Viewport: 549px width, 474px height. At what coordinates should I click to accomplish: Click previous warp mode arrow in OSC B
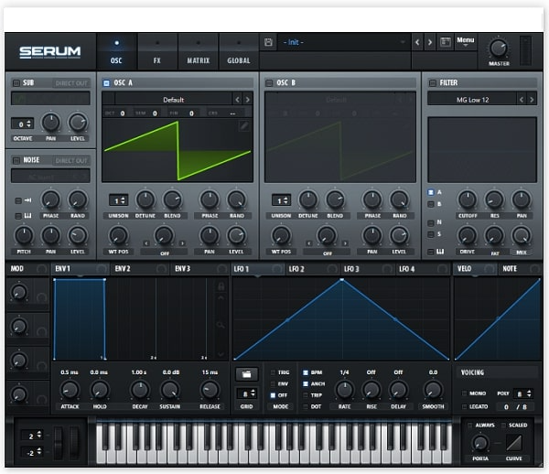tap(309, 243)
